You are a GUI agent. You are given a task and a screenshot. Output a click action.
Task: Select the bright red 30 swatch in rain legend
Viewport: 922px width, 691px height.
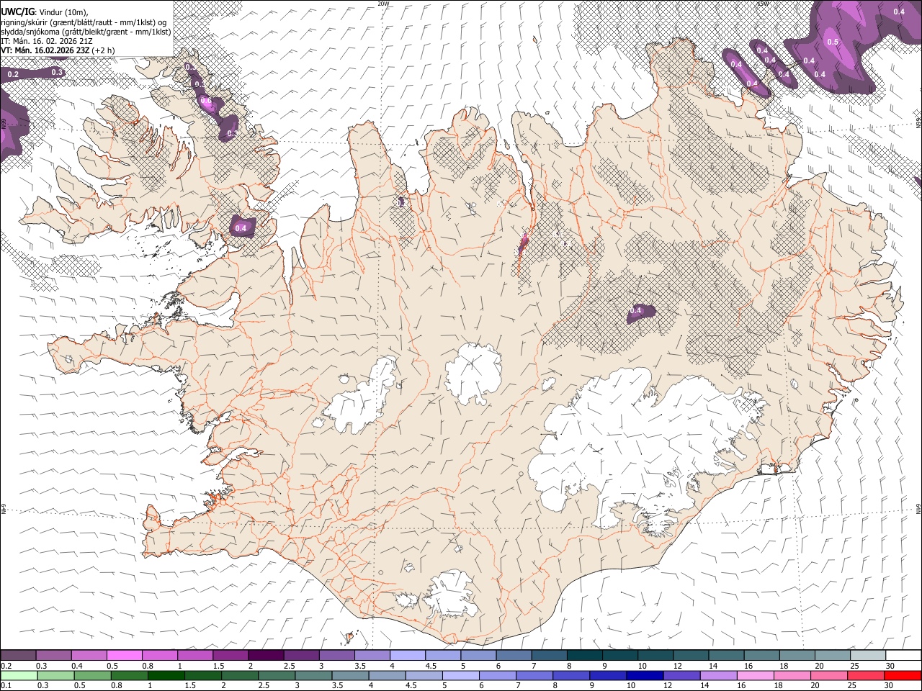click(902, 675)
